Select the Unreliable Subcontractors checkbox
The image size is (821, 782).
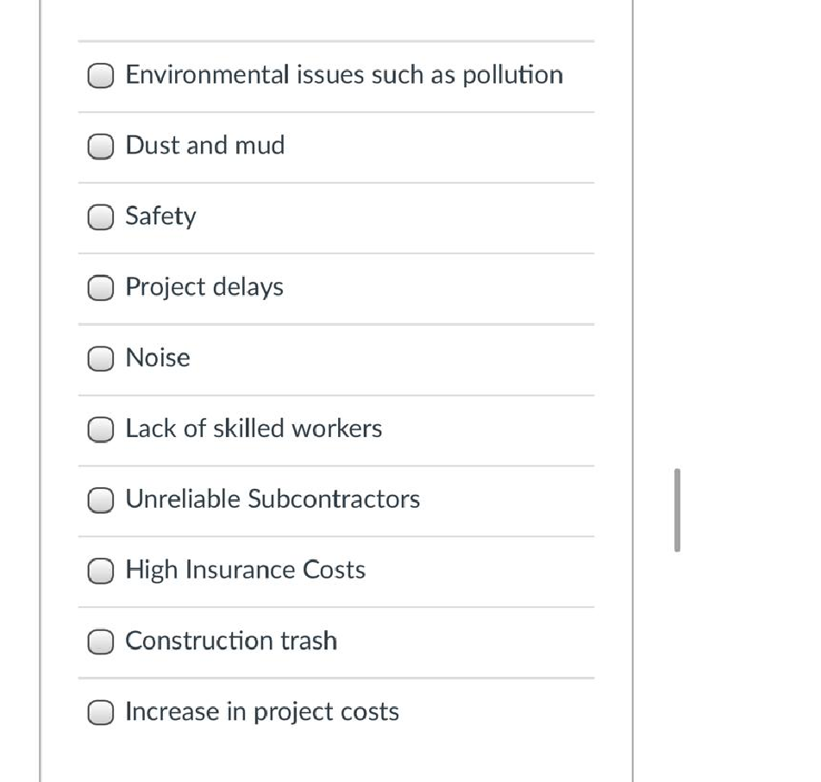(x=101, y=500)
